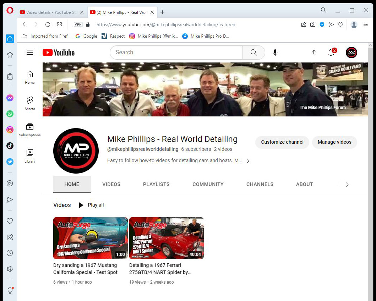Open Player icon in Opera sidebar
Screen dimensions: 376x301
[10, 184]
